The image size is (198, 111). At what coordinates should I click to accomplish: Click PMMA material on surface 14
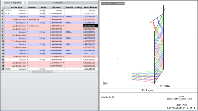point(69,54)
